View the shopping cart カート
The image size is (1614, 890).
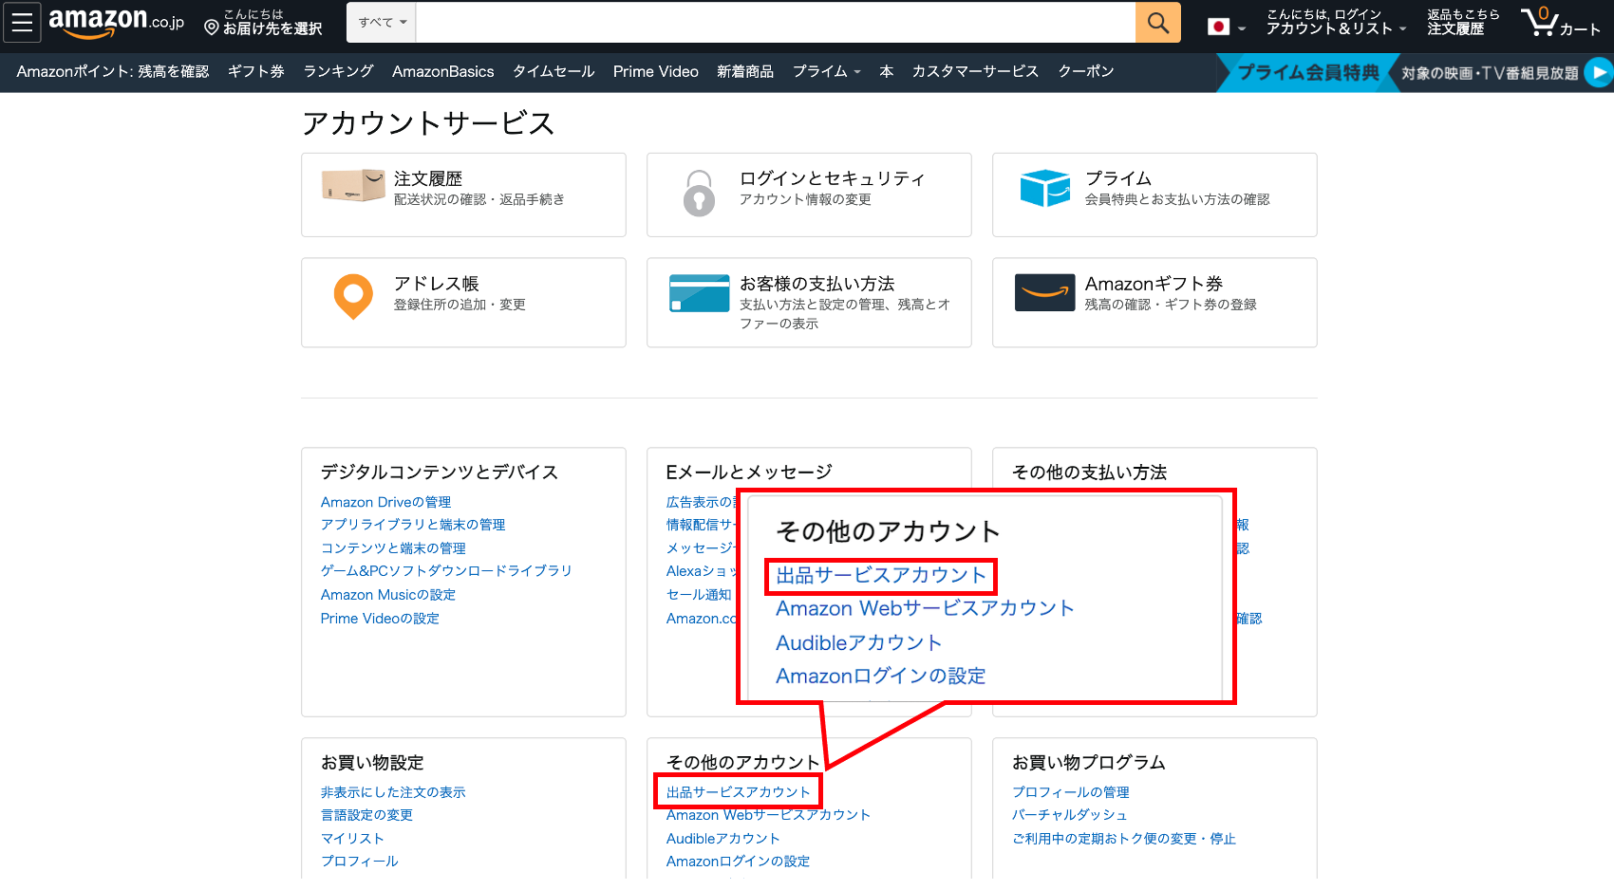pos(1561,22)
